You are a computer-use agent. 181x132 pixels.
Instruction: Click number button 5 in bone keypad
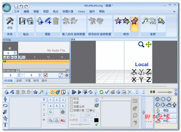(x=57, y=106)
